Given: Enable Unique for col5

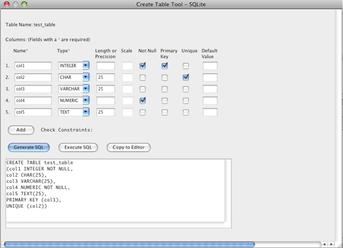Looking at the screenshot, I should 186,112.
